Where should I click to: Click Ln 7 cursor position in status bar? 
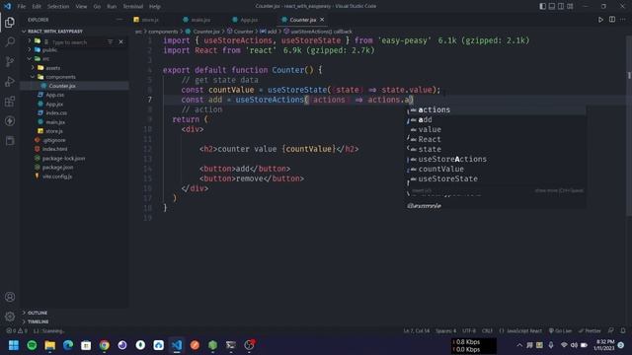417,331
